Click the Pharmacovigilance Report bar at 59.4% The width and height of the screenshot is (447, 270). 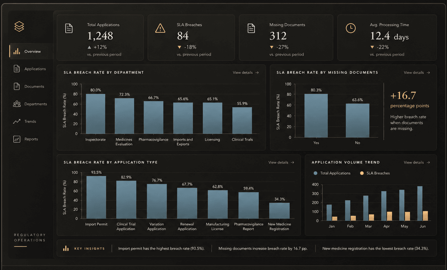(x=248, y=205)
